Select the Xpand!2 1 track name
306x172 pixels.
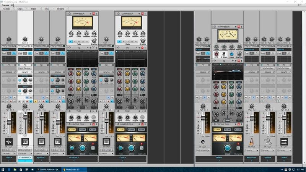(41, 157)
